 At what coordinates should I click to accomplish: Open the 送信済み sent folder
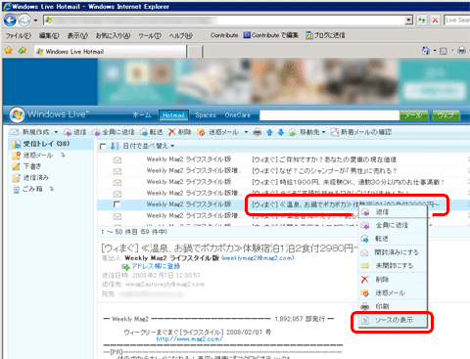tap(30, 178)
